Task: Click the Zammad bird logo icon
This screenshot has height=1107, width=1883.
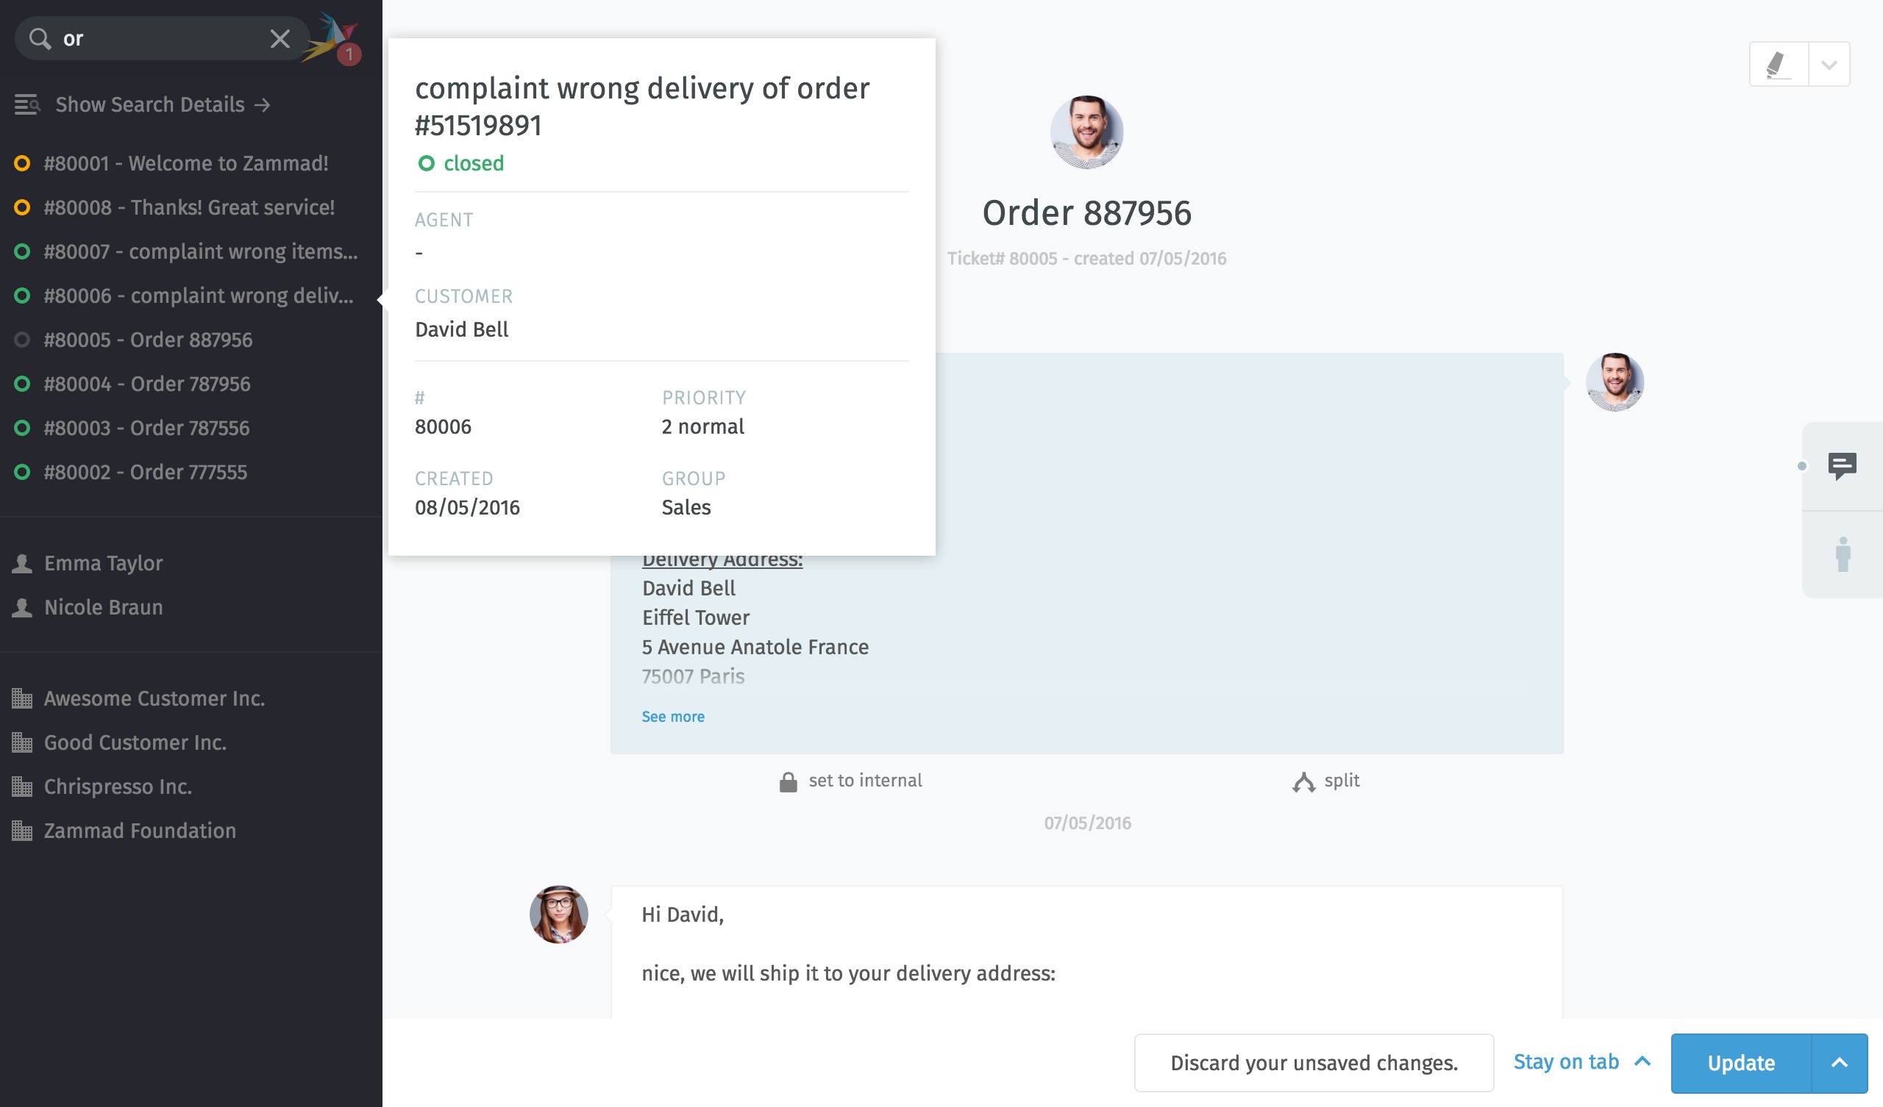Action: (332, 37)
